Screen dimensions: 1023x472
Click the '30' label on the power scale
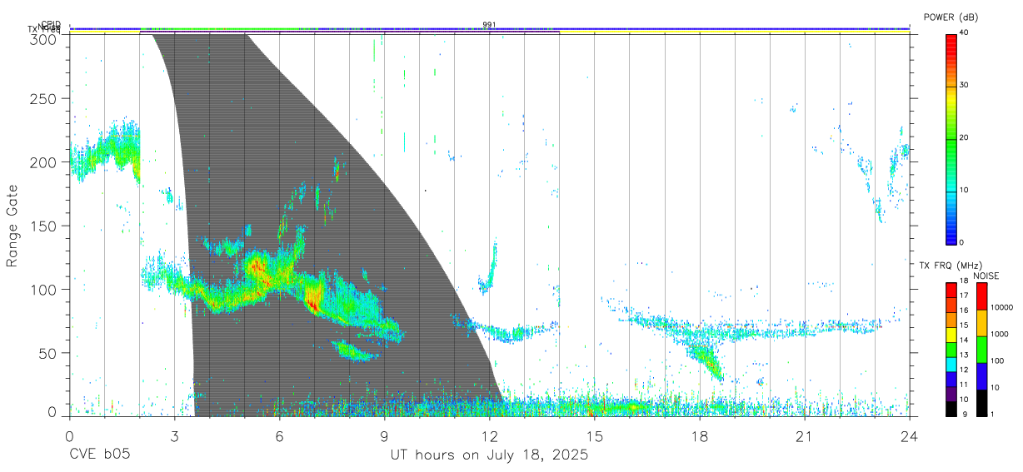point(965,85)
